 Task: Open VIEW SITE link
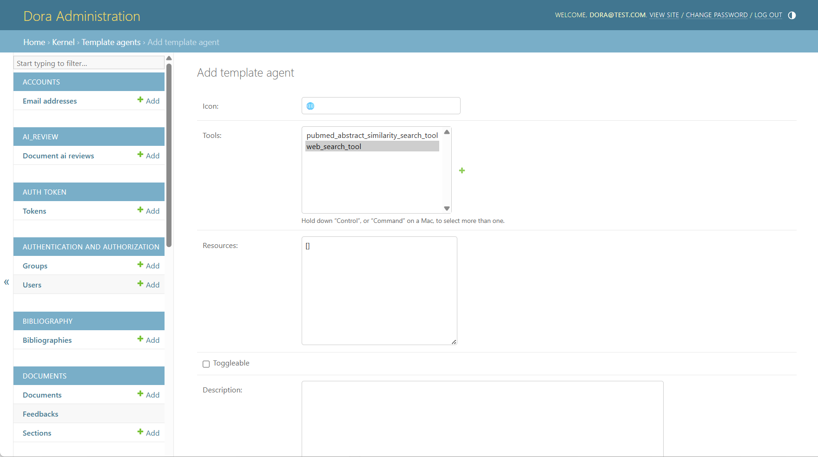tap(664, 15)
